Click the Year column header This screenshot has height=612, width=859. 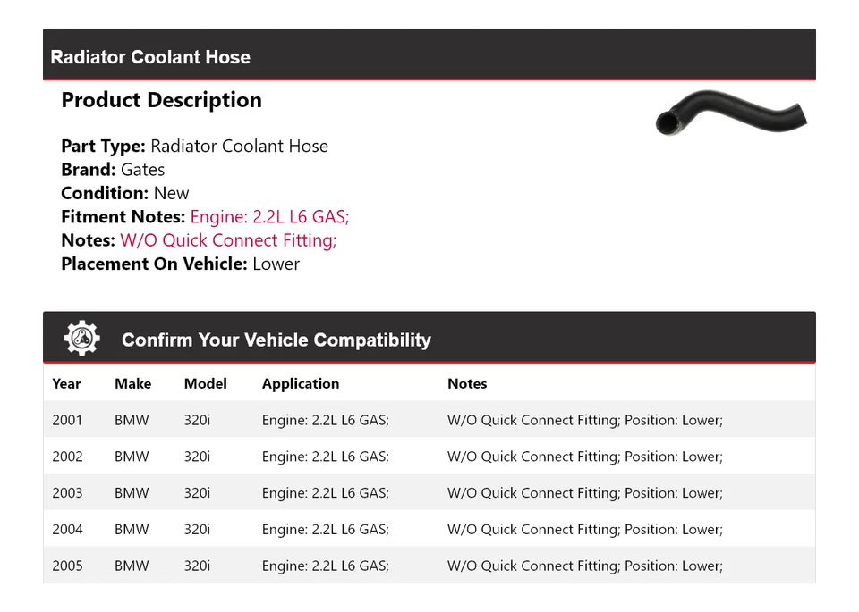pyautogui.click(x=66, y=384)
